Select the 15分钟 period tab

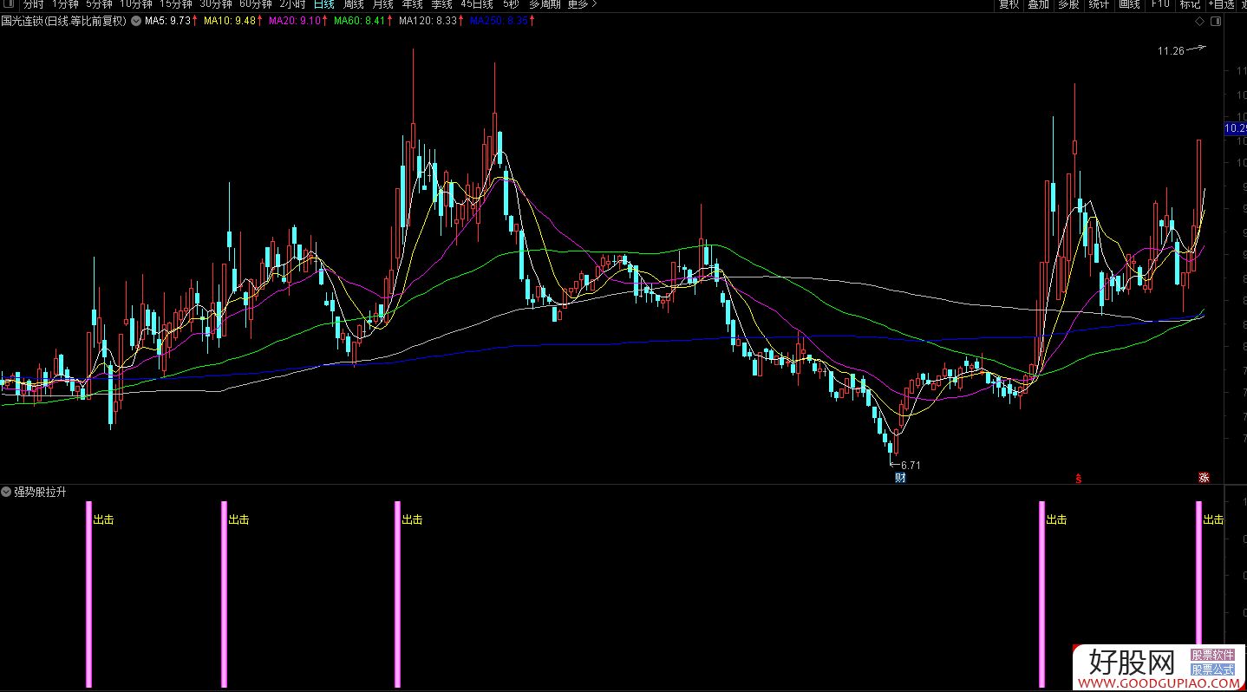pos(175,3)
